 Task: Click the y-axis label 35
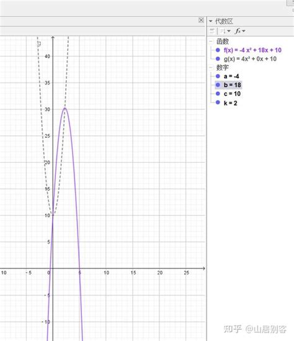[x=47, y=83]
